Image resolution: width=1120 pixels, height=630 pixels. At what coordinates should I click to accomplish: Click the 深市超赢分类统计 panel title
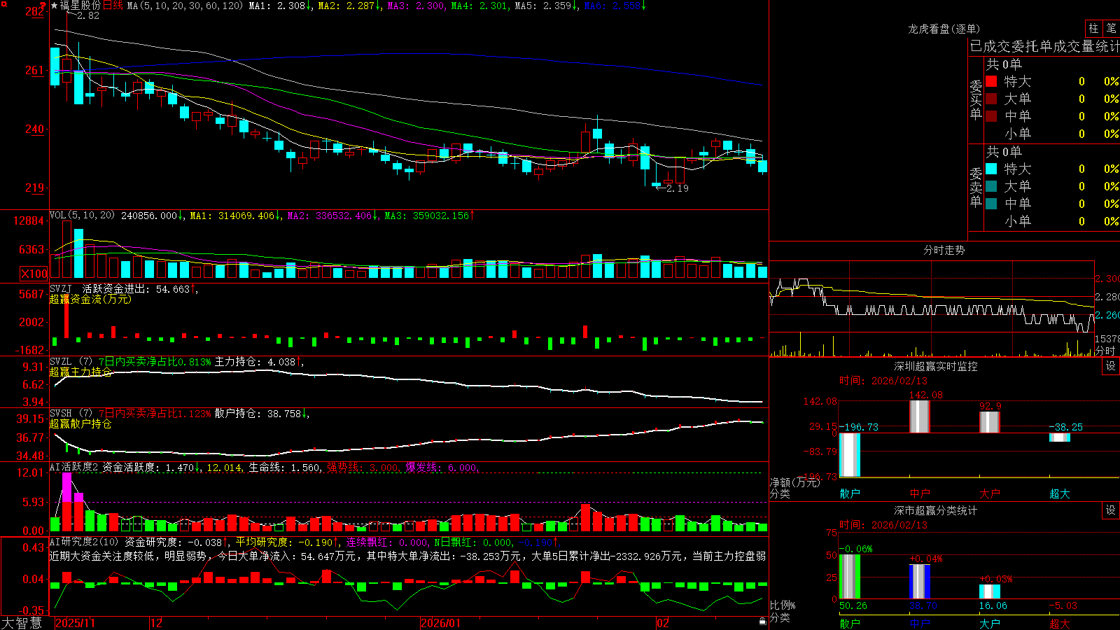(x=935, y=510)
